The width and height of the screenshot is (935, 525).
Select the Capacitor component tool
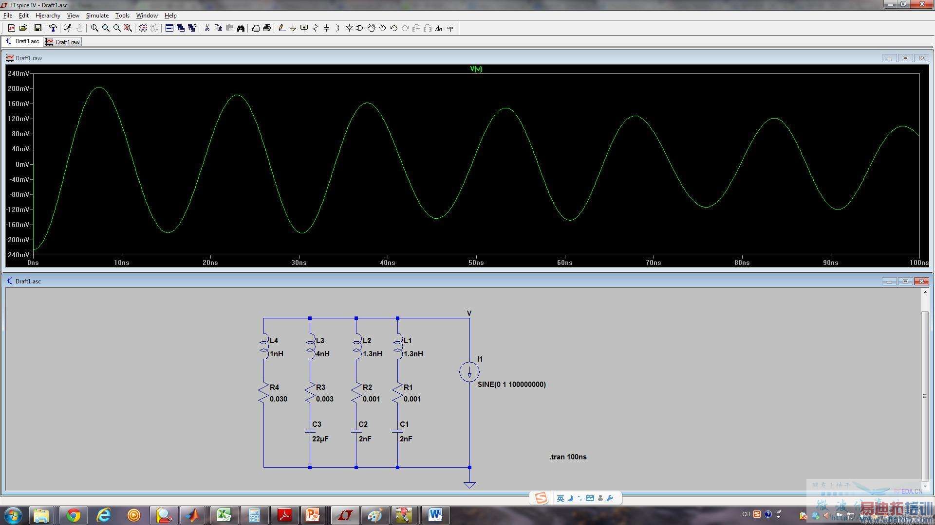click(x=326, y=28)
